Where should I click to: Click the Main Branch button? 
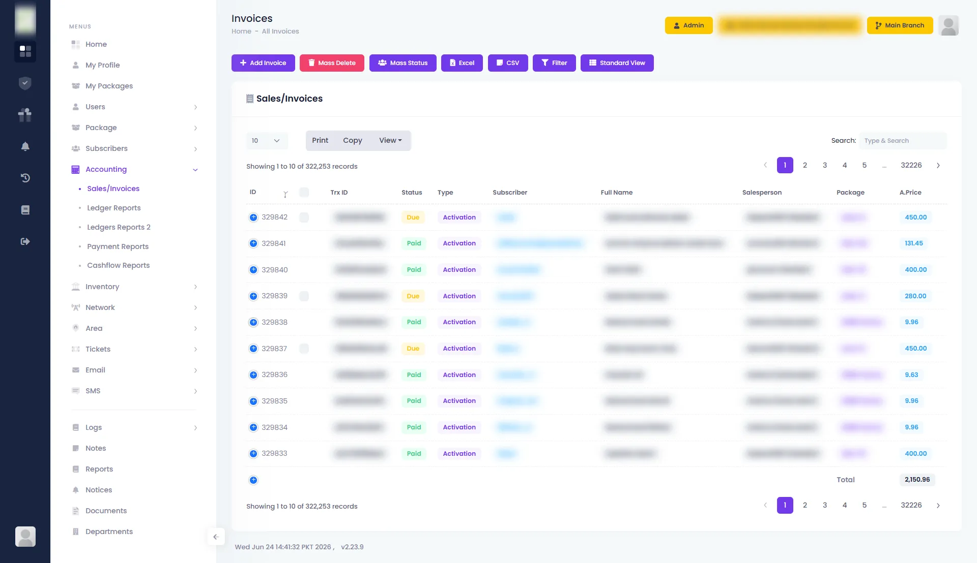point(900,25)
